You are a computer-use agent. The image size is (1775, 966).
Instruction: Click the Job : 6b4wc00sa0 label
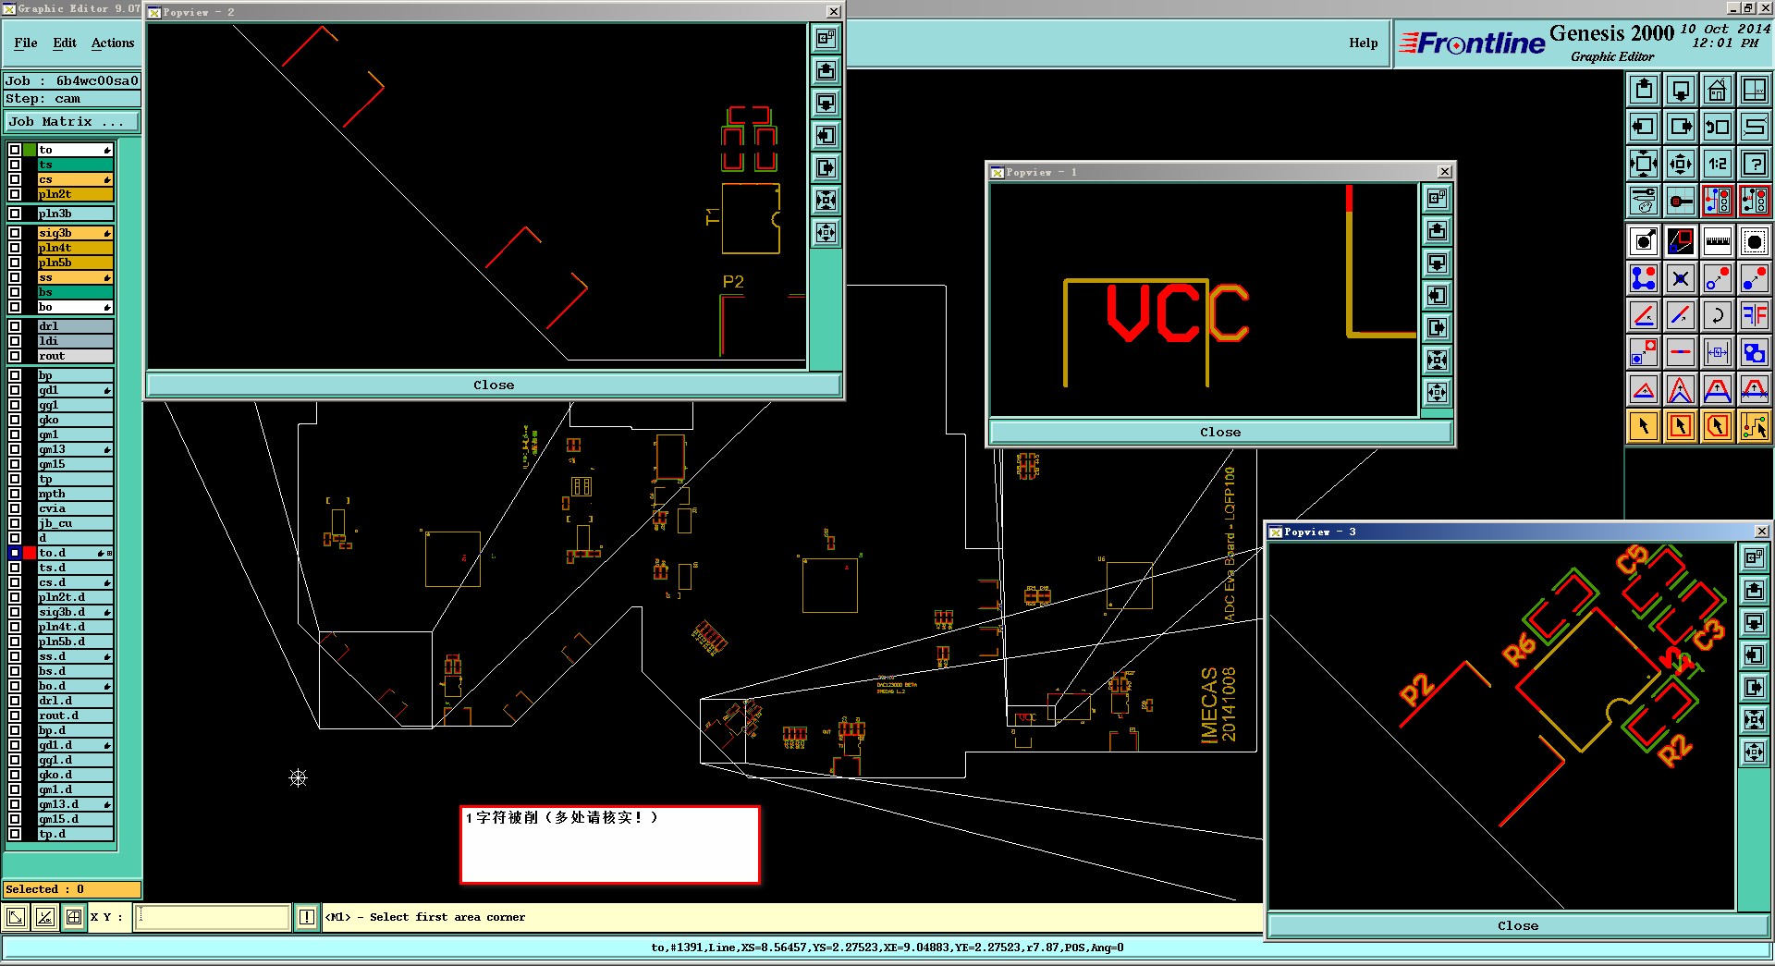pyautogui.click(x=72, y=80)
